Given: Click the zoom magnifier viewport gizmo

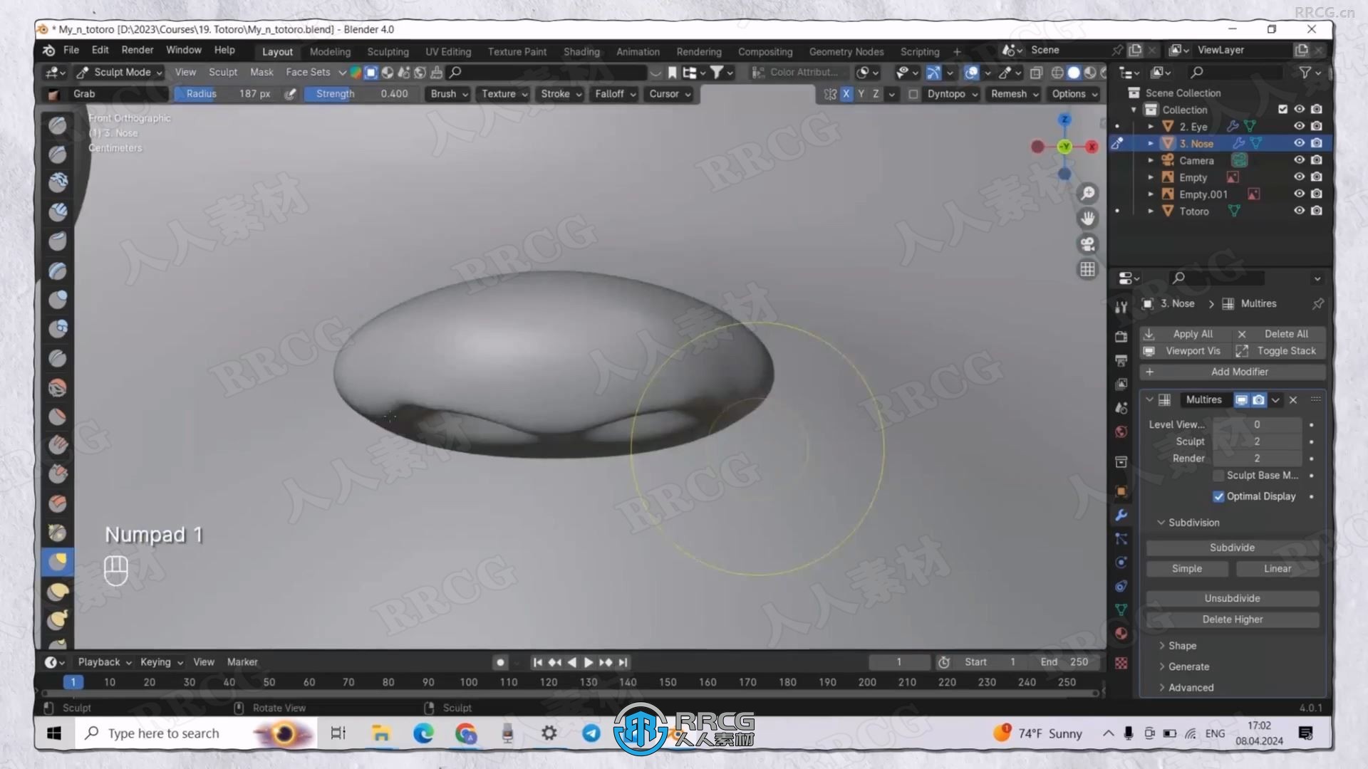Looking at the screenshot, I should coord(1087,193).
